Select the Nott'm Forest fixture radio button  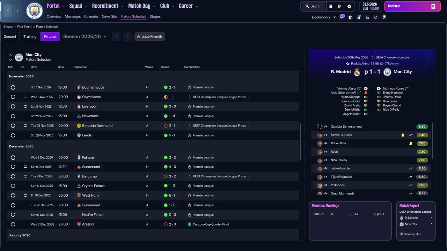pos(13,215)
